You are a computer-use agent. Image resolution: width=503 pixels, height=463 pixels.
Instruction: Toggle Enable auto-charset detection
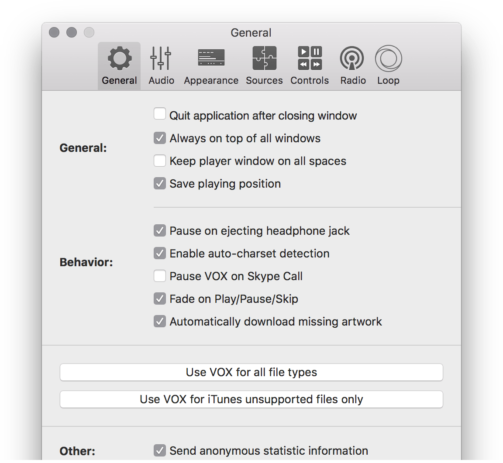point(160,253)
